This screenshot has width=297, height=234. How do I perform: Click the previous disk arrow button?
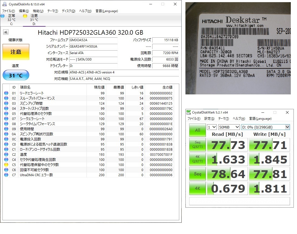(6, 32)
